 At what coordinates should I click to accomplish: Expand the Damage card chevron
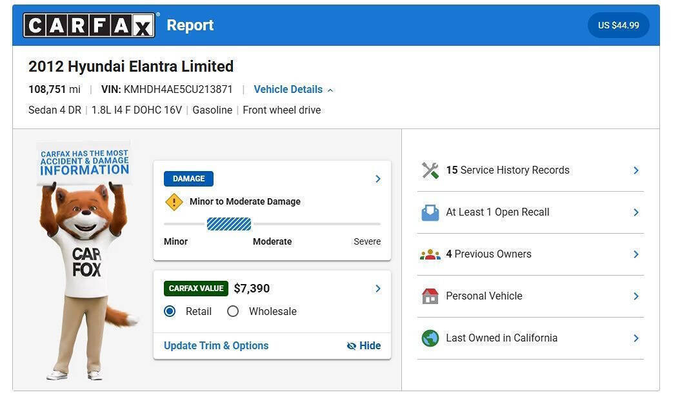(x=377, y=179)
